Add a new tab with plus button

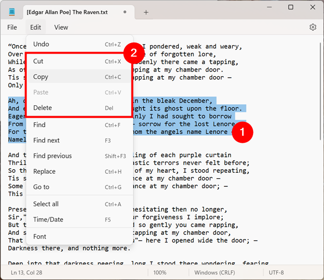pos(146,13)
